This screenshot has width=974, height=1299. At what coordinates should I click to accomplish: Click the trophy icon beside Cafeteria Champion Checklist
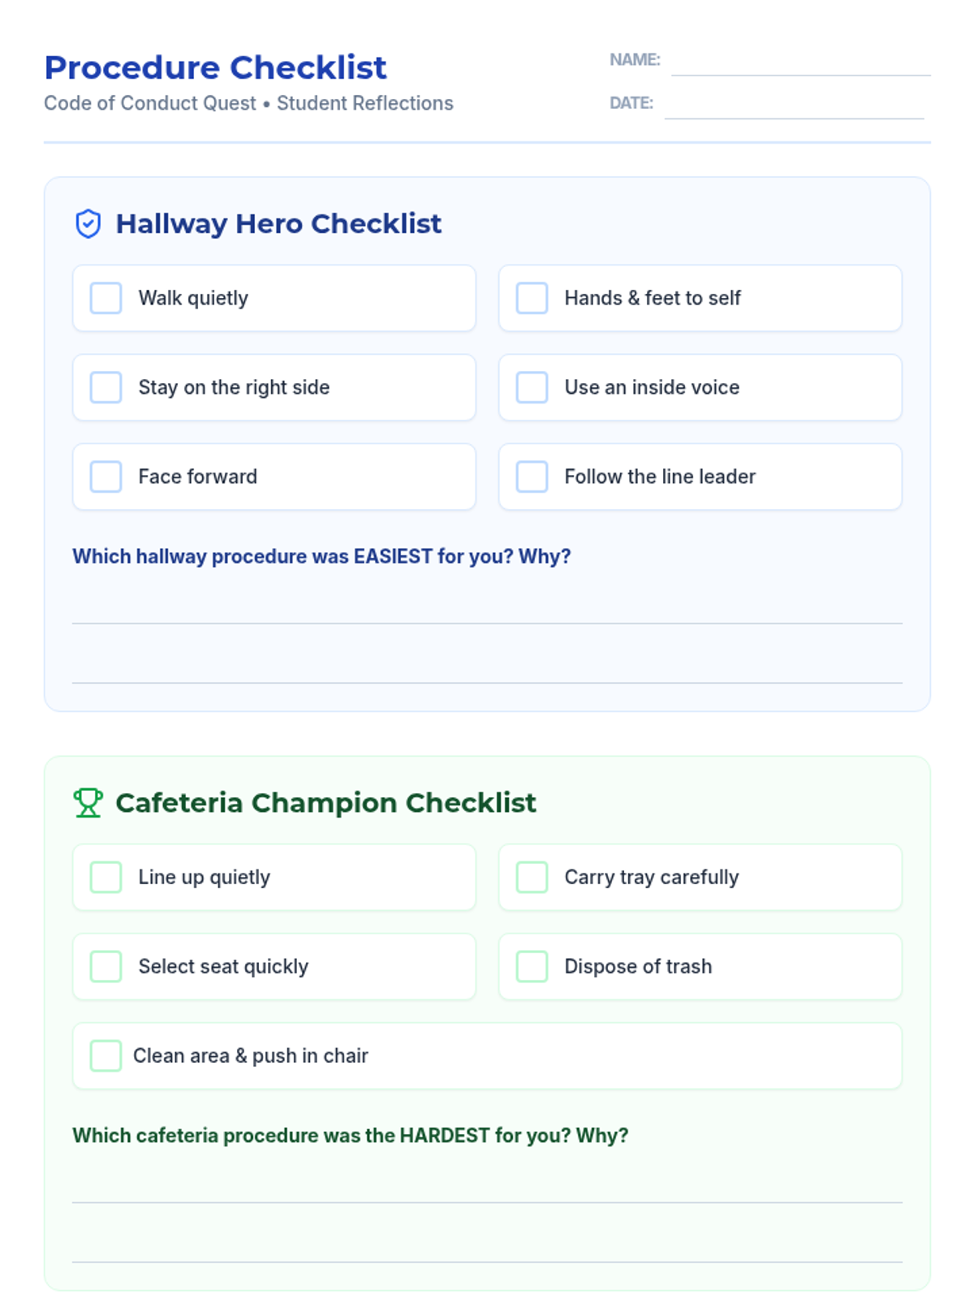[88, 803]
